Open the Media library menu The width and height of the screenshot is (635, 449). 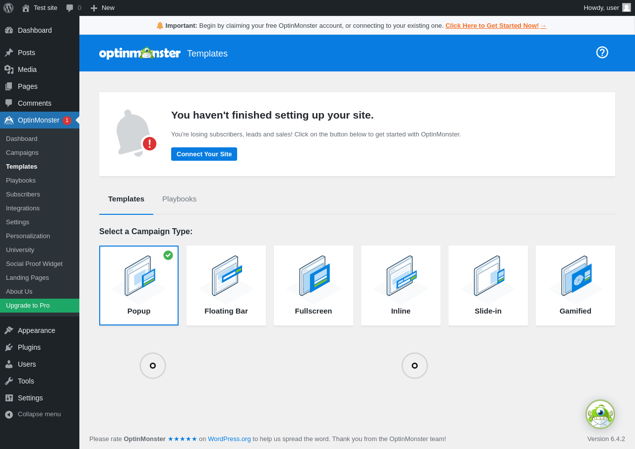tap(40, 69)
